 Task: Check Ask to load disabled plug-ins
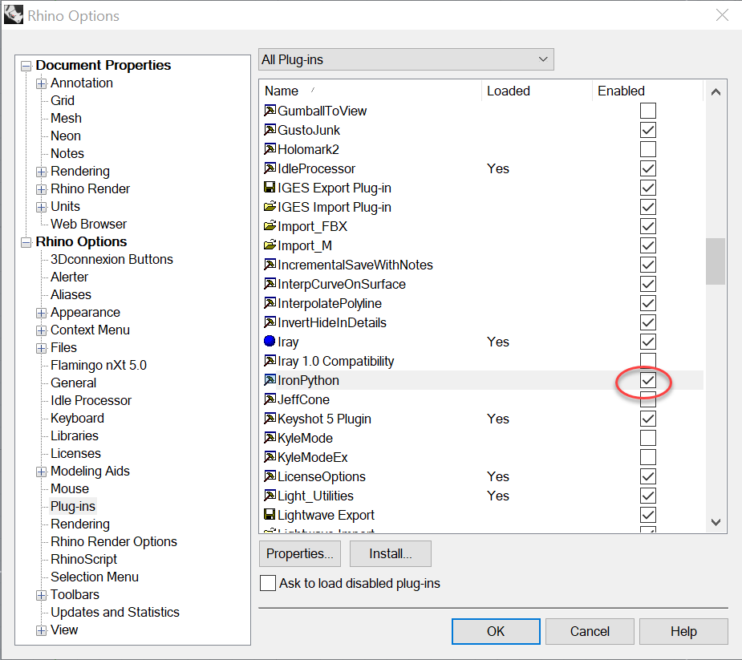tap(267, 583)
